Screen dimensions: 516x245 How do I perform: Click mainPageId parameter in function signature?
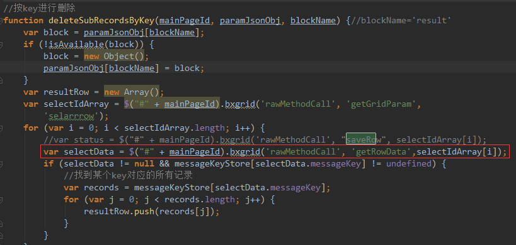point(185,20)
